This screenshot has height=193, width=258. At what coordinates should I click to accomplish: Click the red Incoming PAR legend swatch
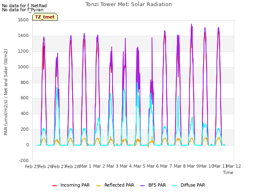pos(55,186)
